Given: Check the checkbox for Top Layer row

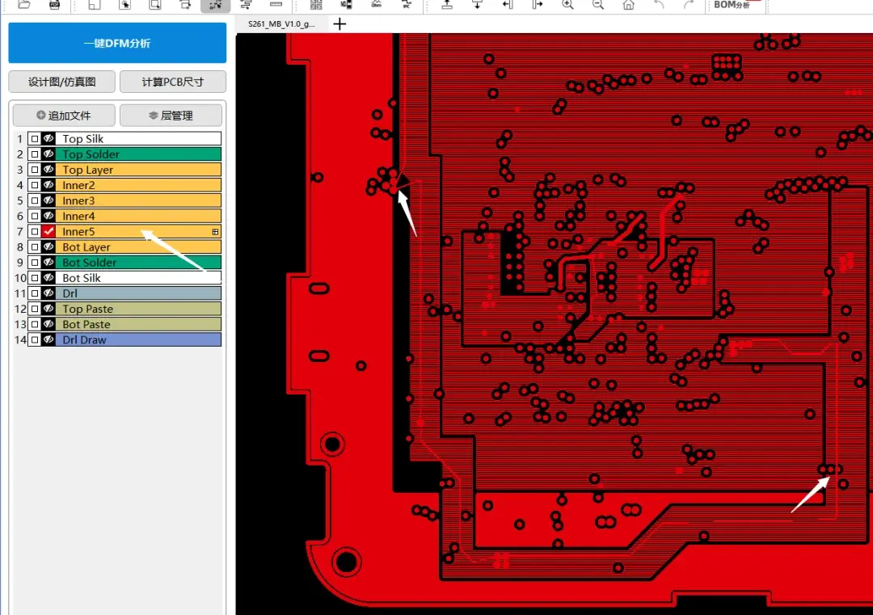Looking at the screenshot, I should tap(35, 169).
